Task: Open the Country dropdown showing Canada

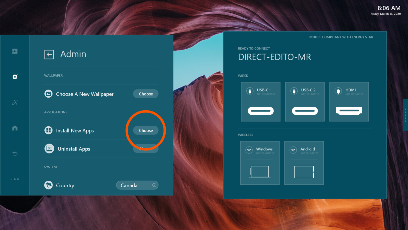Action: click(x=137, y=185)
